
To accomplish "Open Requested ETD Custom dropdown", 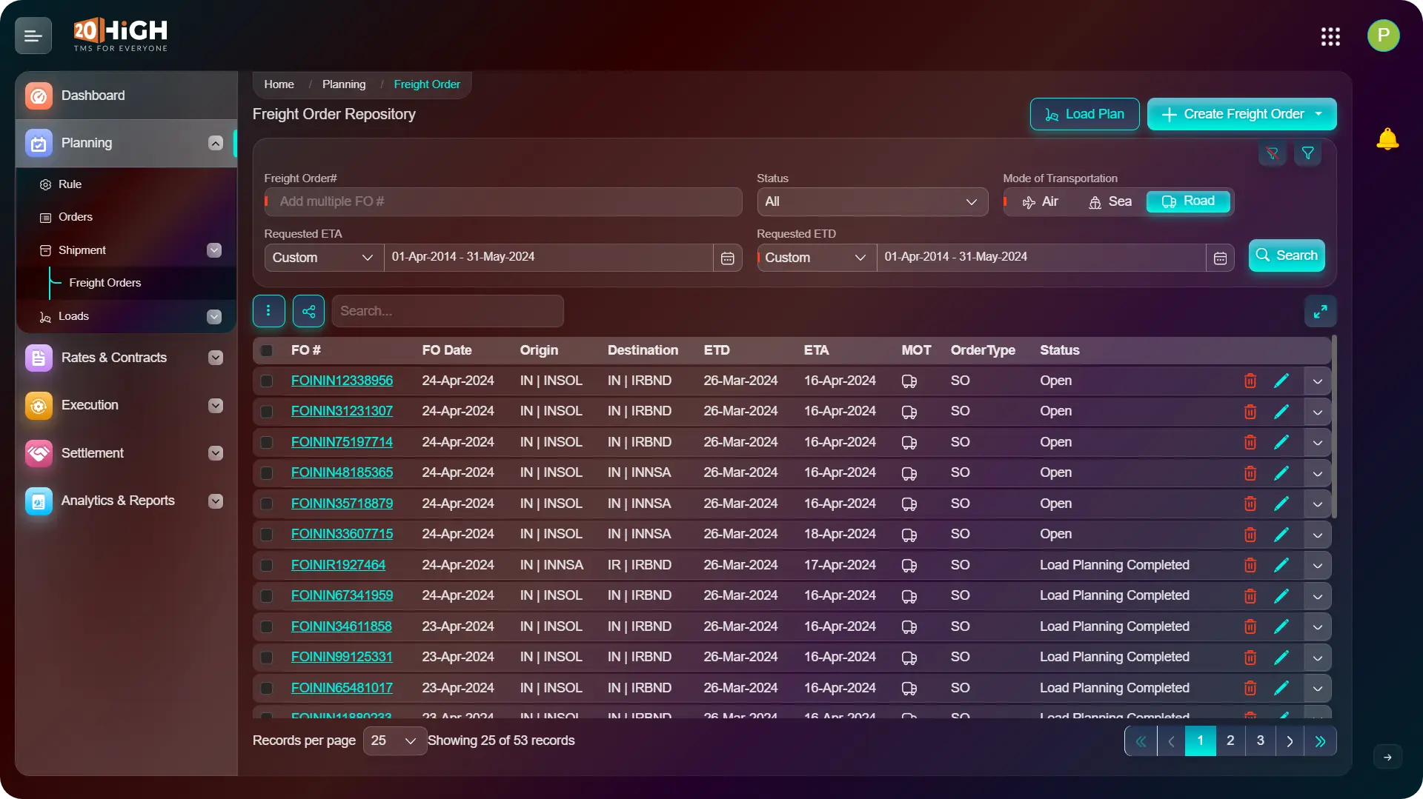I will point(817,258).
